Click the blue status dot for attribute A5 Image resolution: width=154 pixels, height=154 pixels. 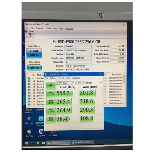point(29,102)
